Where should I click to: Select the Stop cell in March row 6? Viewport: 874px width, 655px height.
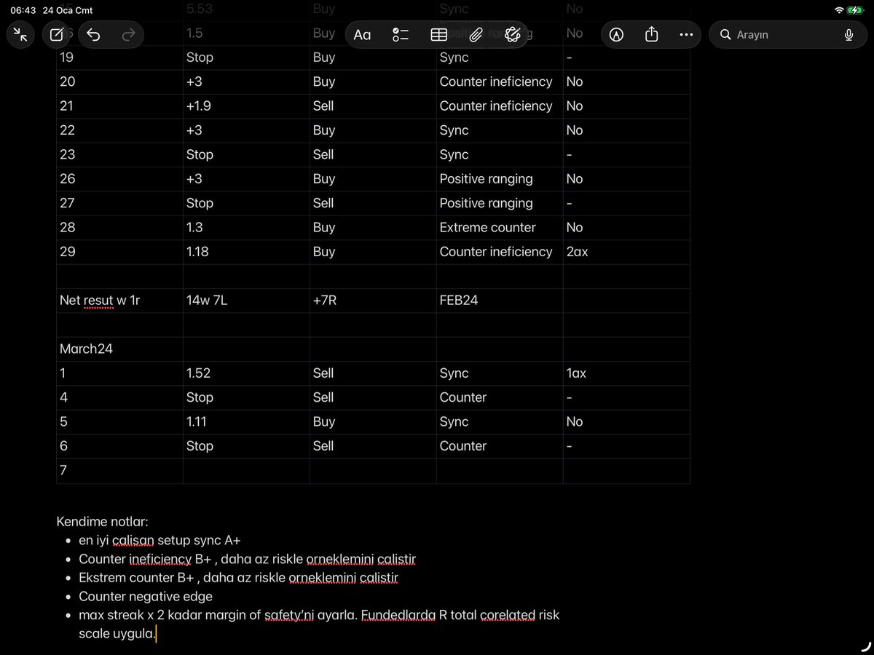pyautogui.click(x=246, y=446)
